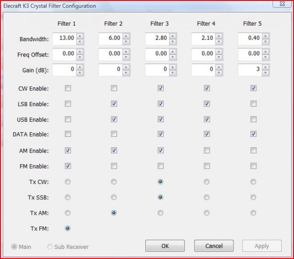This screenshot has width=294, height=259.
Task: Increase Filter 5 Gain with up arrow
Action: click(x=265, y=67)
